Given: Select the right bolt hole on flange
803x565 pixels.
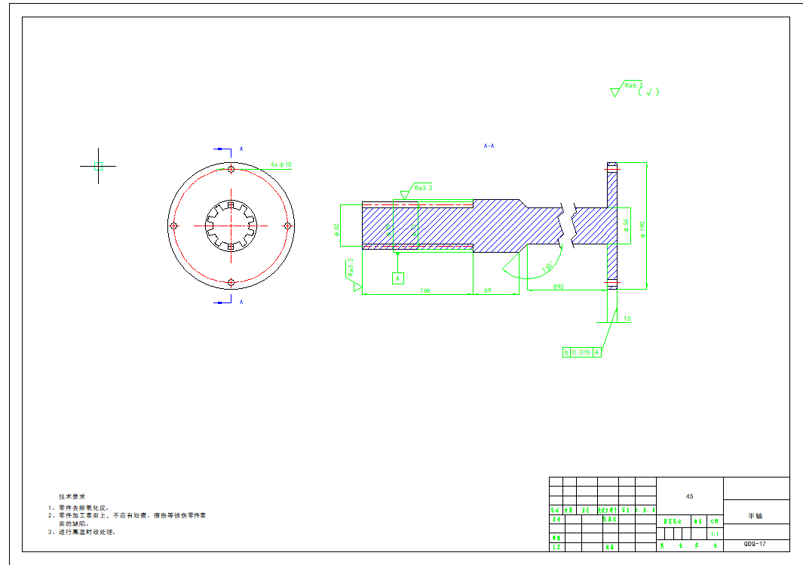Looking at the screenshot, I should (287, 226).
